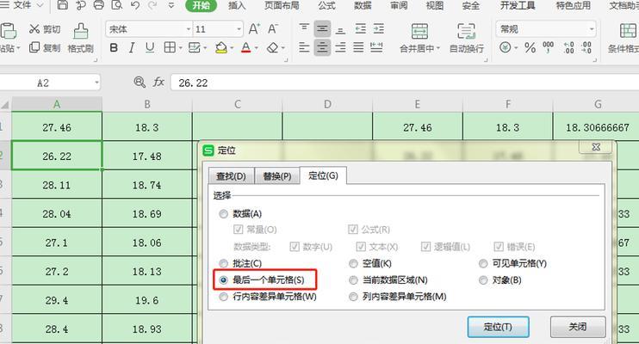Viewport: 639px width, 344px height.
Task: Click the Undo arrow icon
Action: (135, 5)
